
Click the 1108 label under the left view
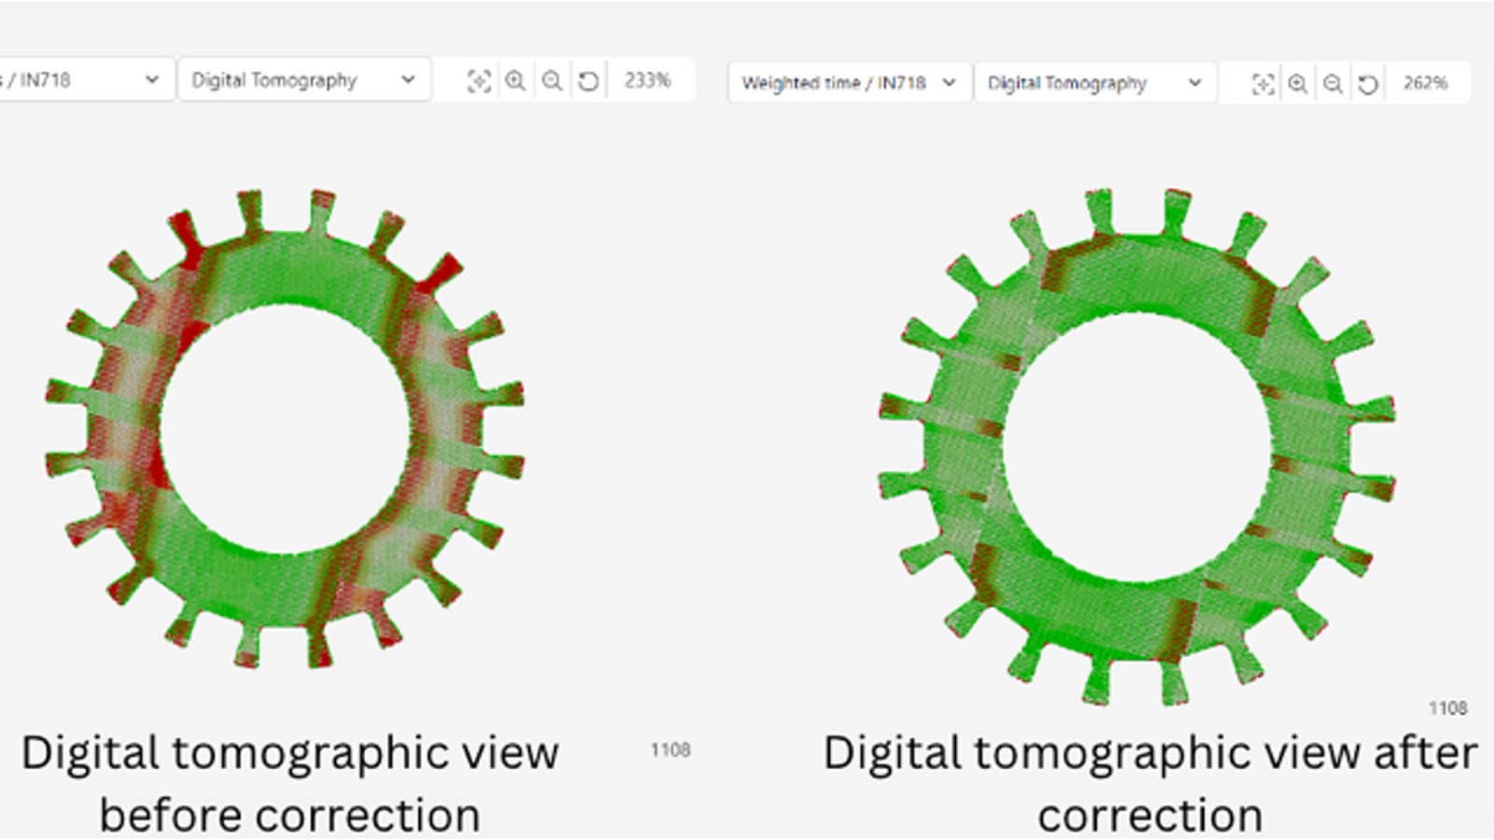[670, 749]
